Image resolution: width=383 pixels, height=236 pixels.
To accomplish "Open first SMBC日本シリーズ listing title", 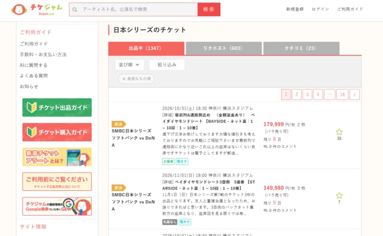I will (133, 138).
